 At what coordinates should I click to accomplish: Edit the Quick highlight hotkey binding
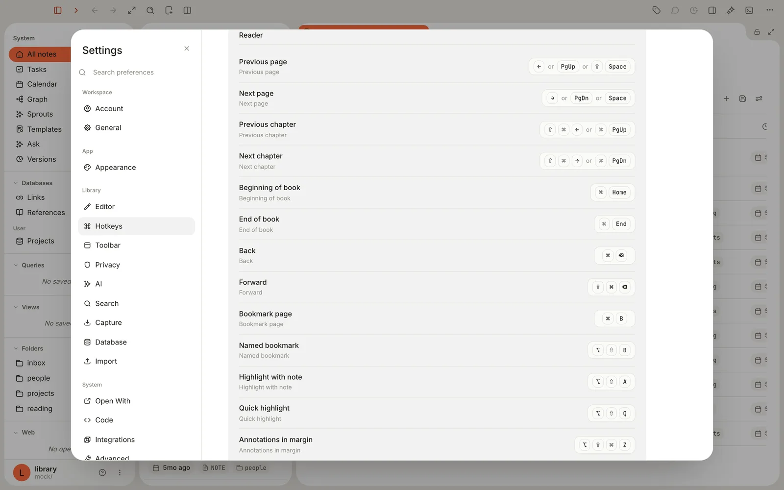(x=611, y=414)
